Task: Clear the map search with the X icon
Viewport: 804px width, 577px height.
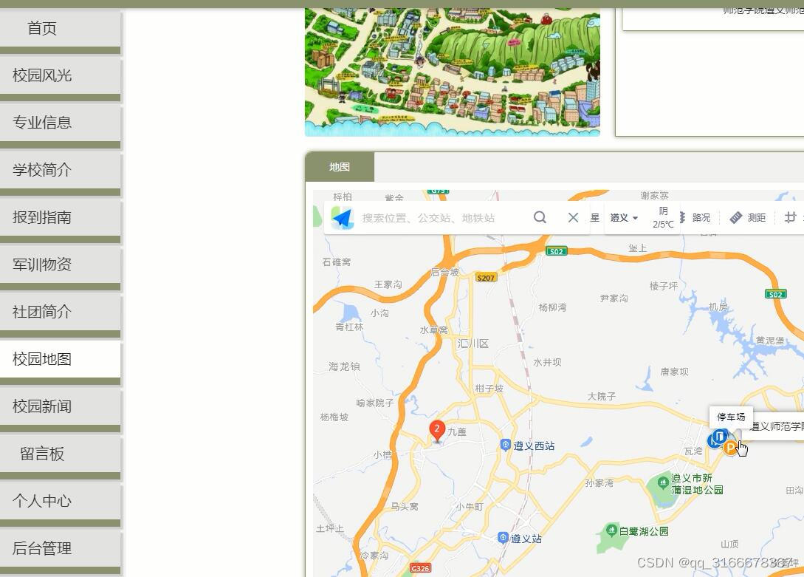Action: click(572, 216)
